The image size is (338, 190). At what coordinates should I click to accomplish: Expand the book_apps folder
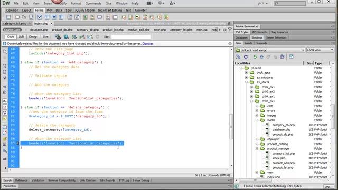(x=247, y=73)
